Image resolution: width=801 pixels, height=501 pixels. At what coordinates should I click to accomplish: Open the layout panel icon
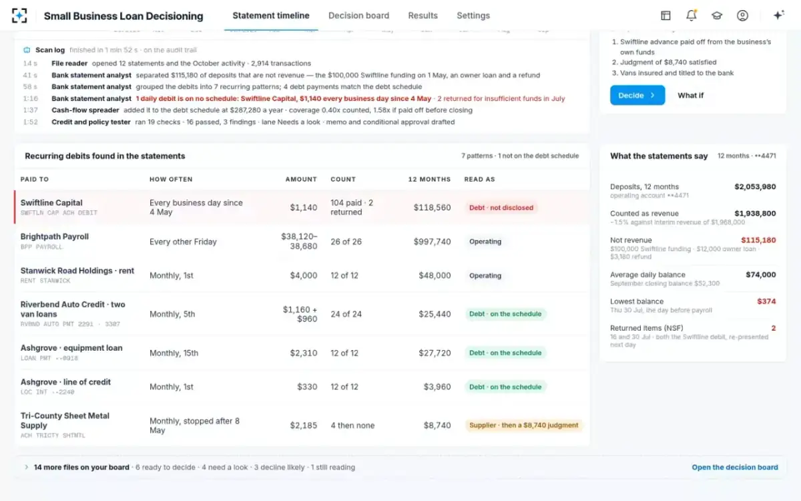[x=665, y=15]
